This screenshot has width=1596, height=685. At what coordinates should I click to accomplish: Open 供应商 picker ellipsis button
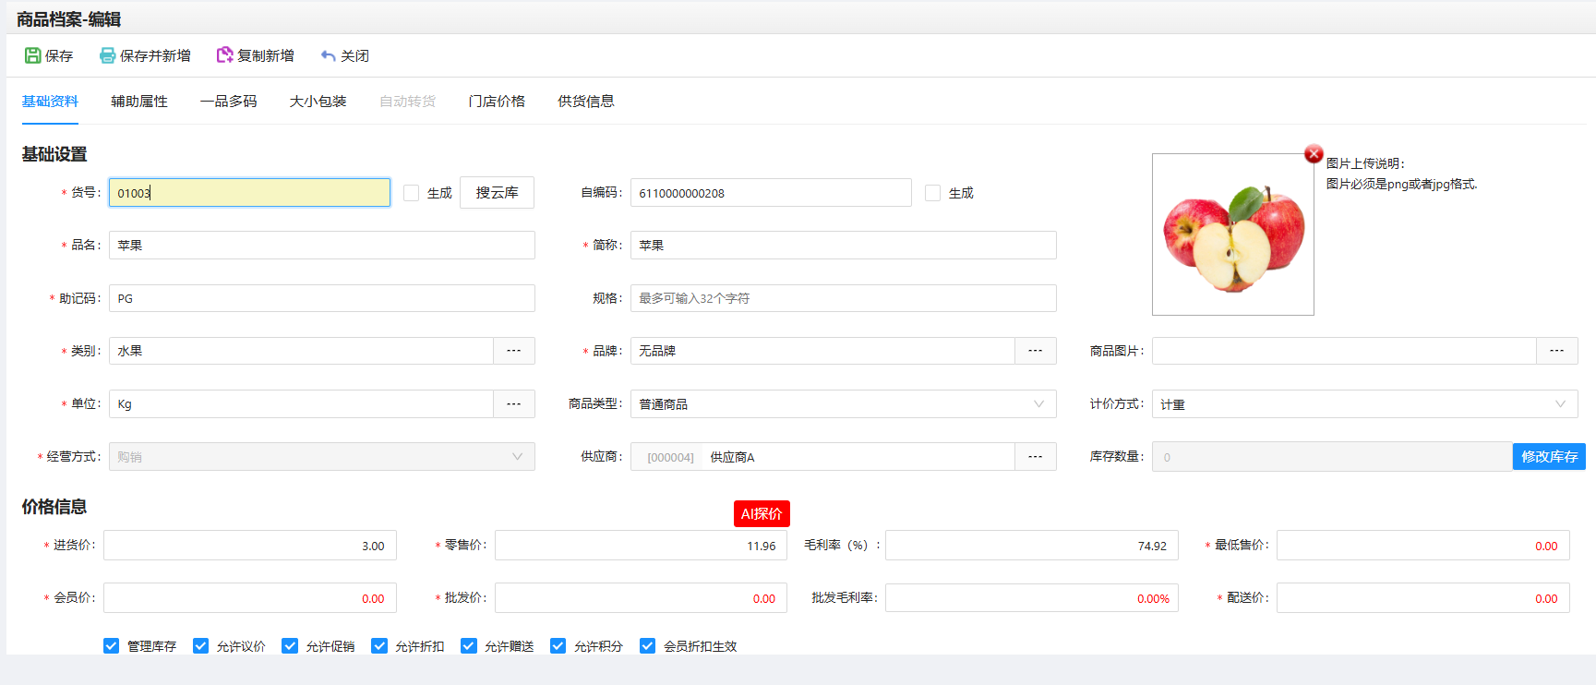[1036, 457]
